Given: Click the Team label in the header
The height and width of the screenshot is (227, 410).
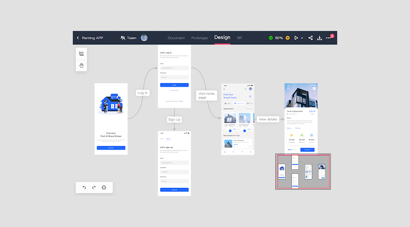Looking at the screenshot, I should 132,38.
